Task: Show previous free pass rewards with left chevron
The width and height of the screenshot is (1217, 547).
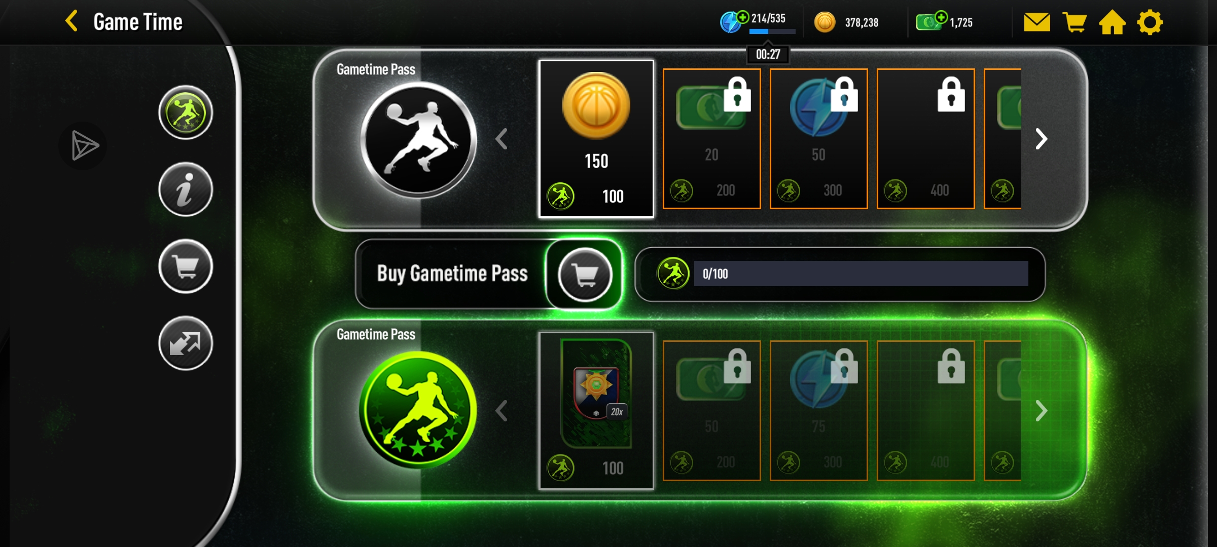Action: pyautogui.click(x=502, y=139)
